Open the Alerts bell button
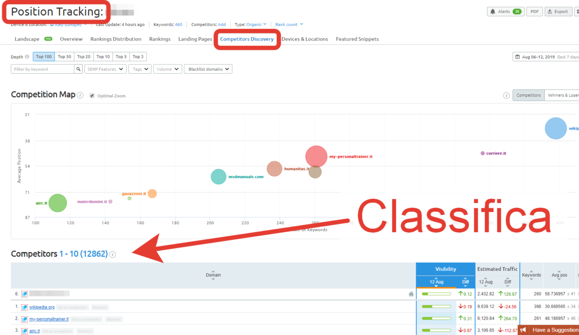Viewport: 579px width, 335px height. [x=505, y=12]
